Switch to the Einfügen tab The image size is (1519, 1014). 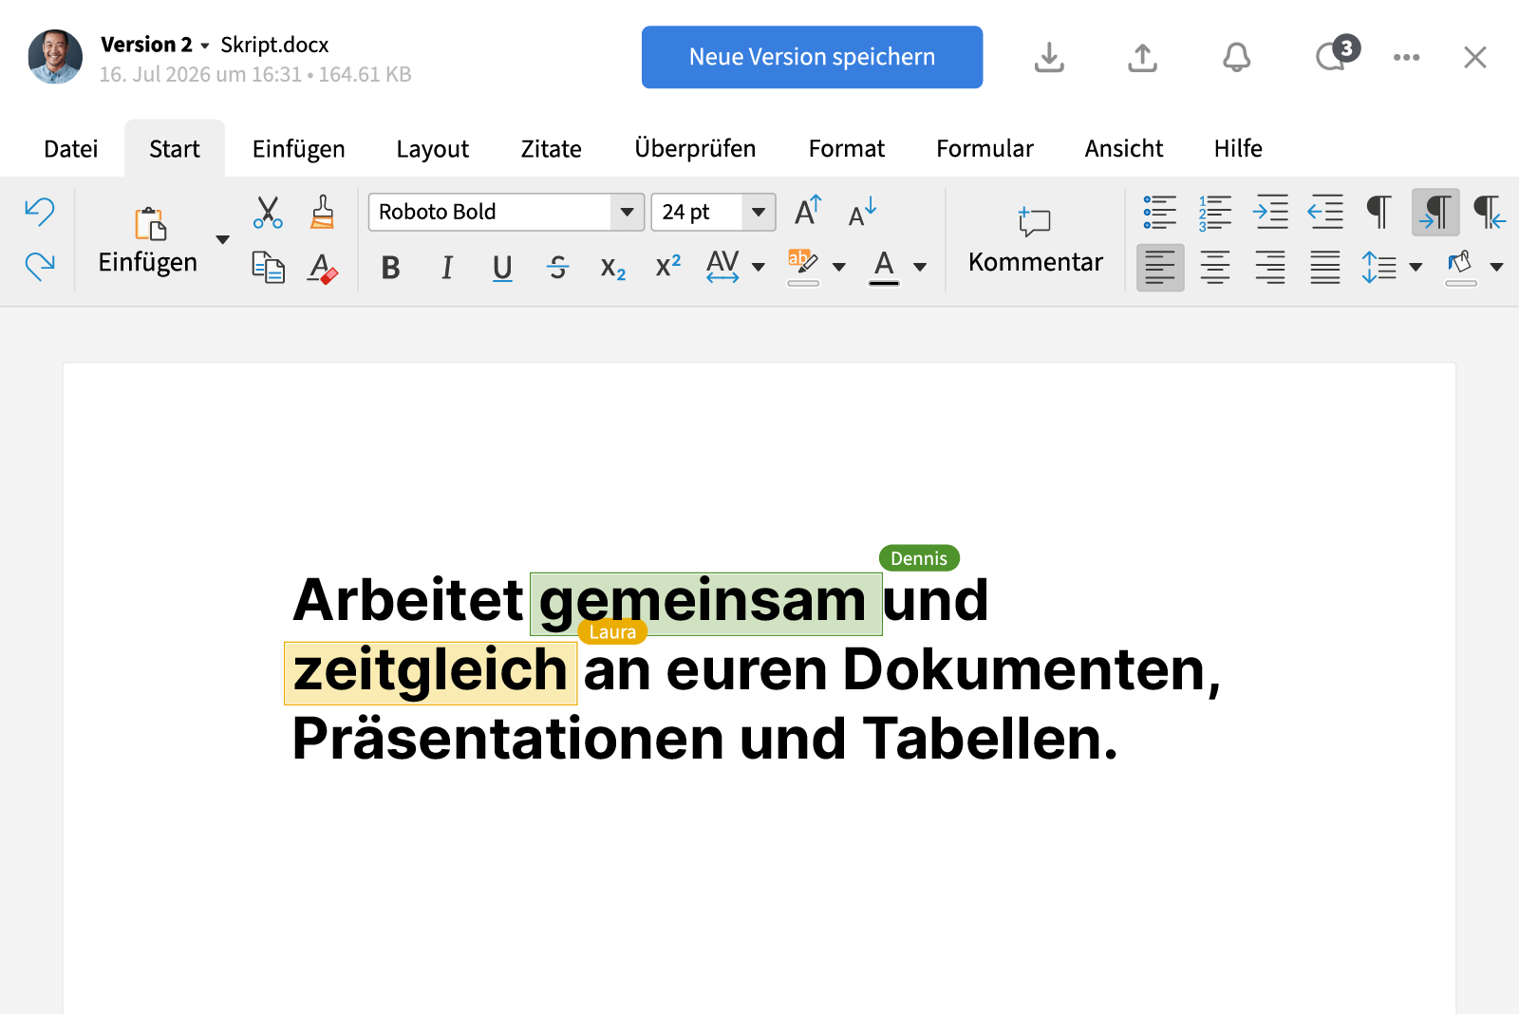pyautogui.click(x=298, y=149)
